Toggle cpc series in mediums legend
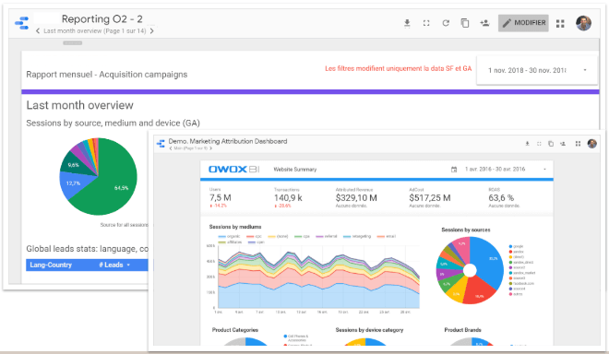Image resolution: width=609 pixels, height=354 pixels. coord(254,236)
